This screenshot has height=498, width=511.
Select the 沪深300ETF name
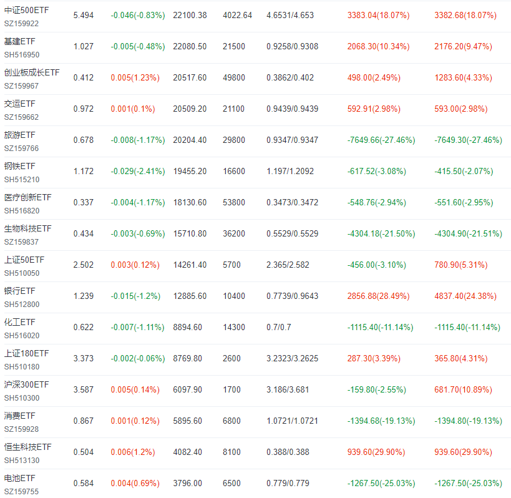26,384
